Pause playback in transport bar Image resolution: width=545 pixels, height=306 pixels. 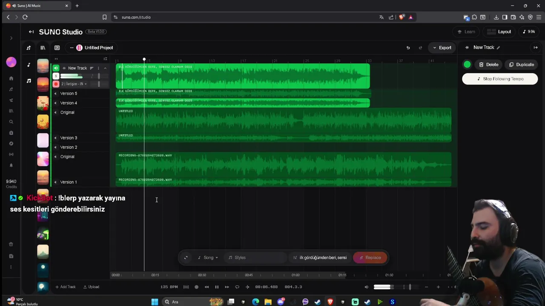217,287
